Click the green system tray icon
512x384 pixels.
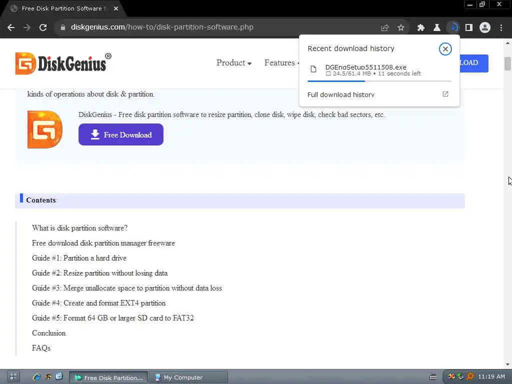pos(460,377)
